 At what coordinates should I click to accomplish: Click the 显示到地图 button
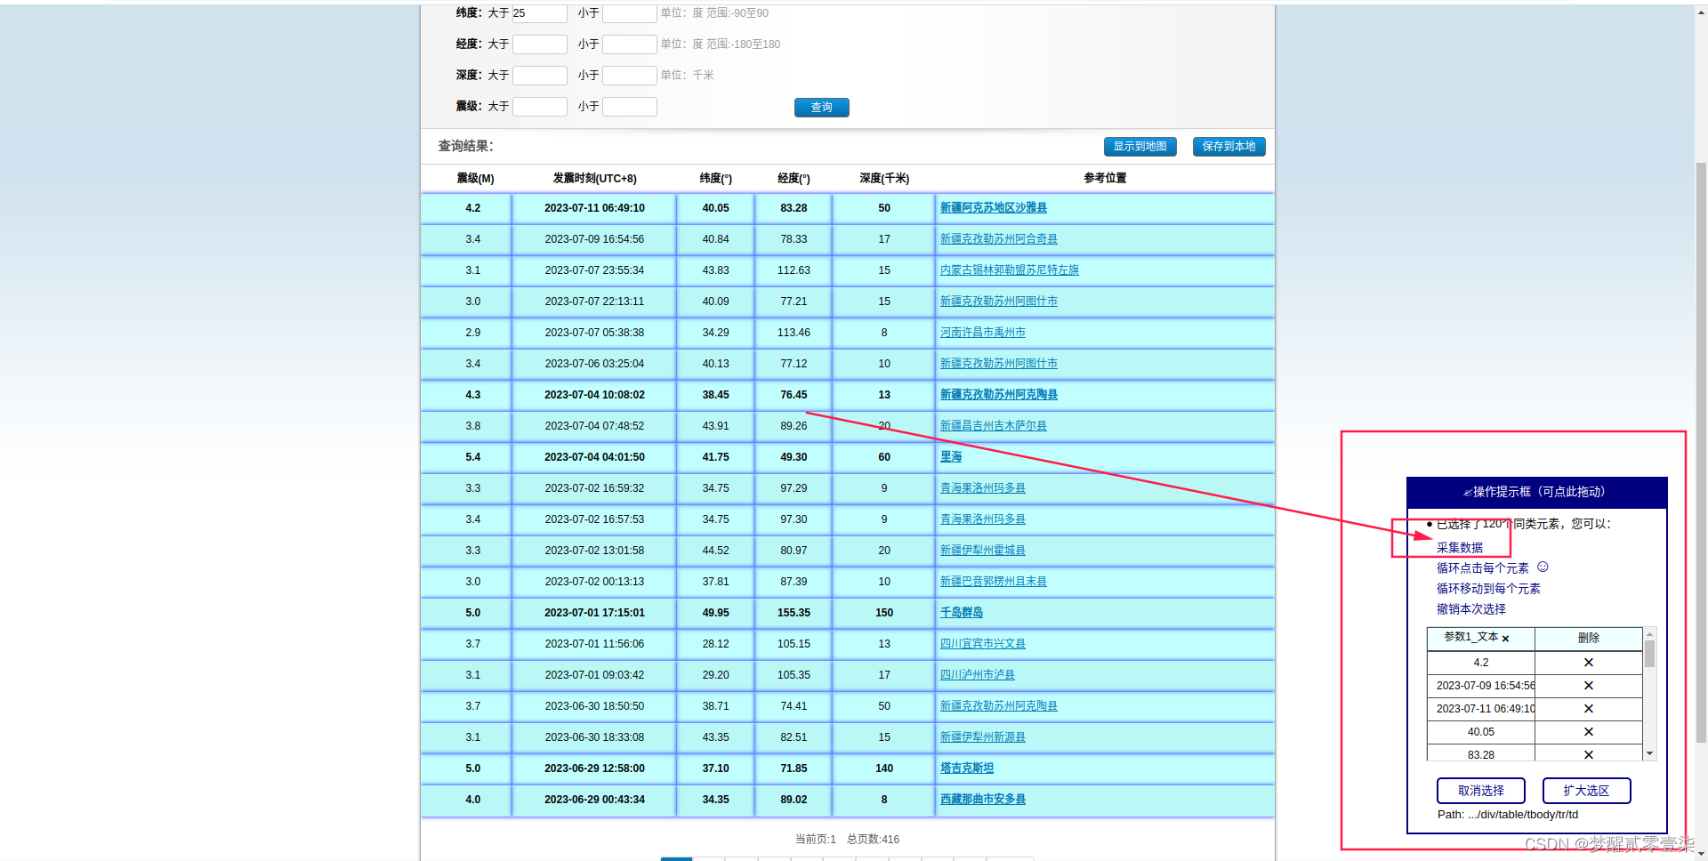pos(1140,147)
